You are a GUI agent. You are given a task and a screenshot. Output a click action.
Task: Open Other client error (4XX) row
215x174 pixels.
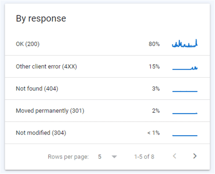[x=46, y=67]
